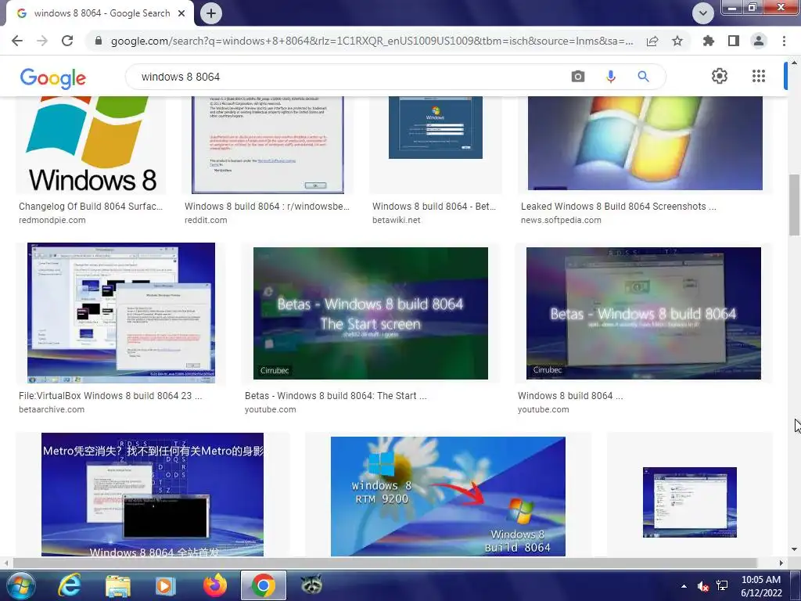
Task: Open the small desktop screenshot thumbnail
Action: tap(690, 502)
